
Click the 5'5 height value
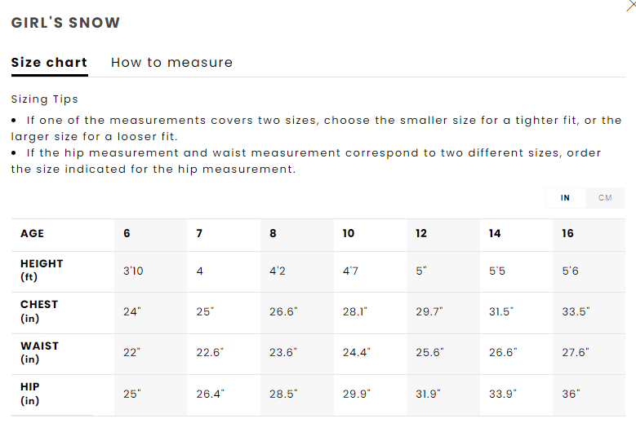tap(496, 271)
